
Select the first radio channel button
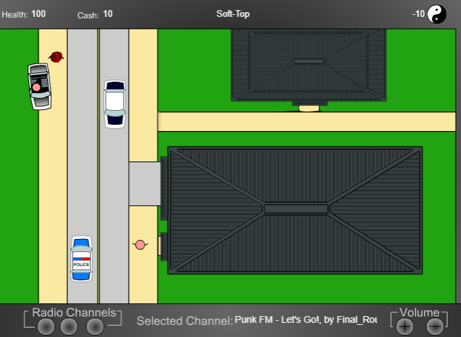tap(46, 326)
